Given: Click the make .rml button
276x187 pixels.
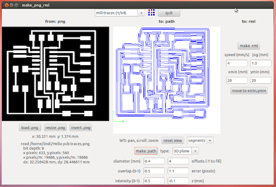Looking at the screenshot, I should point(249,46).
